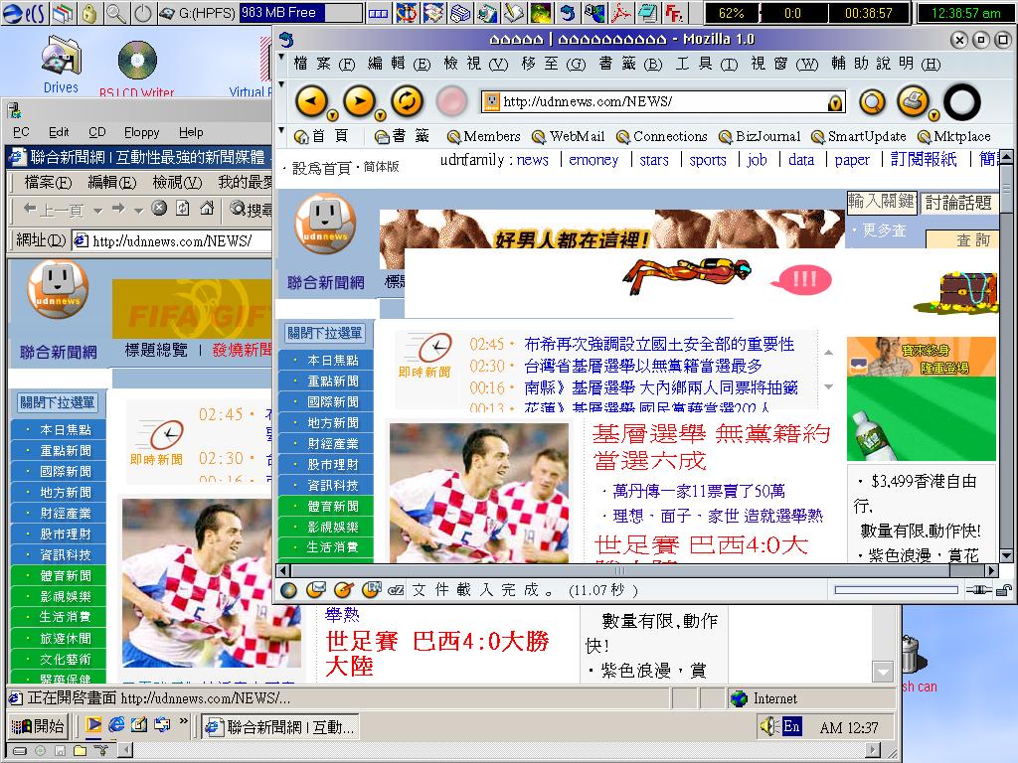The image size is (1018, 763).
Task: Click Mozilla's yellow Forward arrow button
Action: 359,101
